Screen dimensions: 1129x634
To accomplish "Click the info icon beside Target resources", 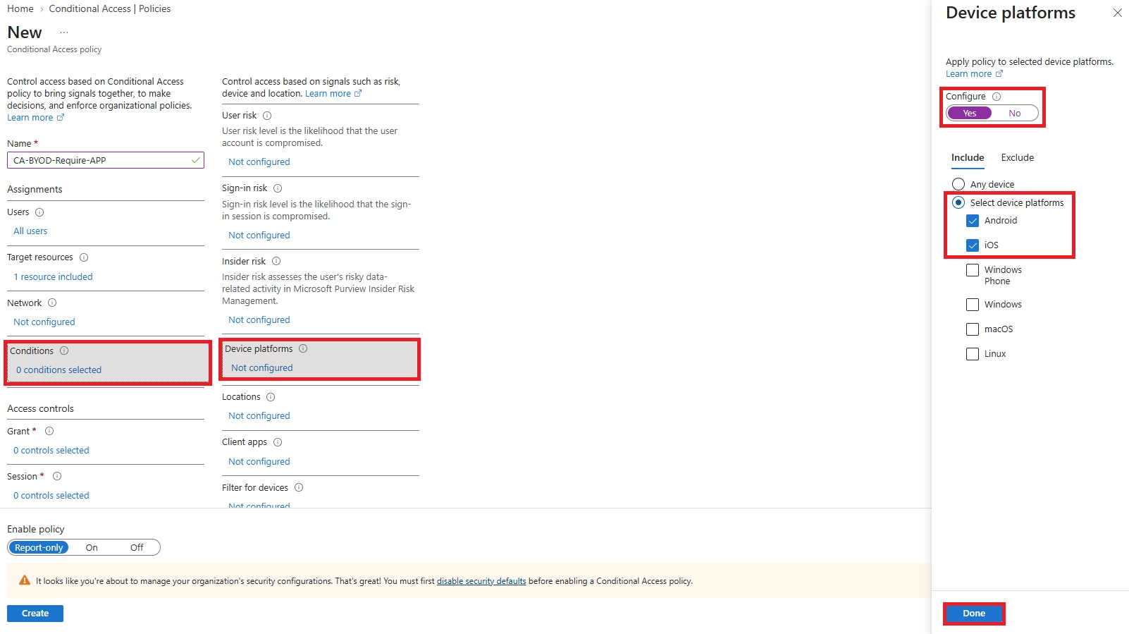I will pyautogui.click(x=84, y=257).
